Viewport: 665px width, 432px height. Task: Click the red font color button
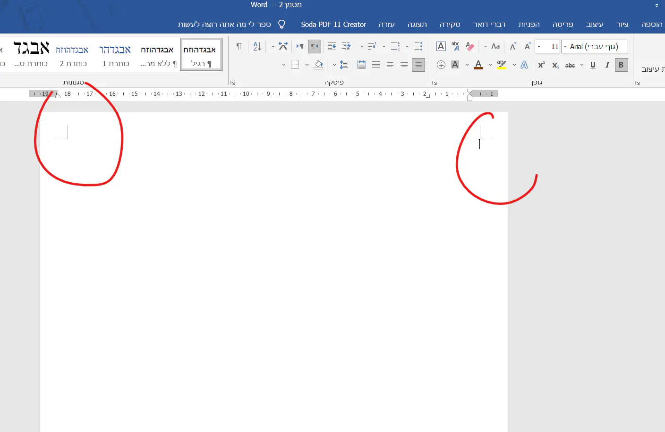[478, 65]
